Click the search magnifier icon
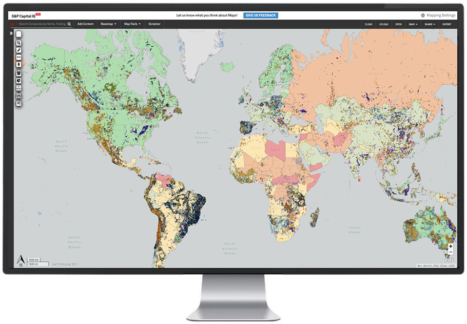 tap(69, 24)
